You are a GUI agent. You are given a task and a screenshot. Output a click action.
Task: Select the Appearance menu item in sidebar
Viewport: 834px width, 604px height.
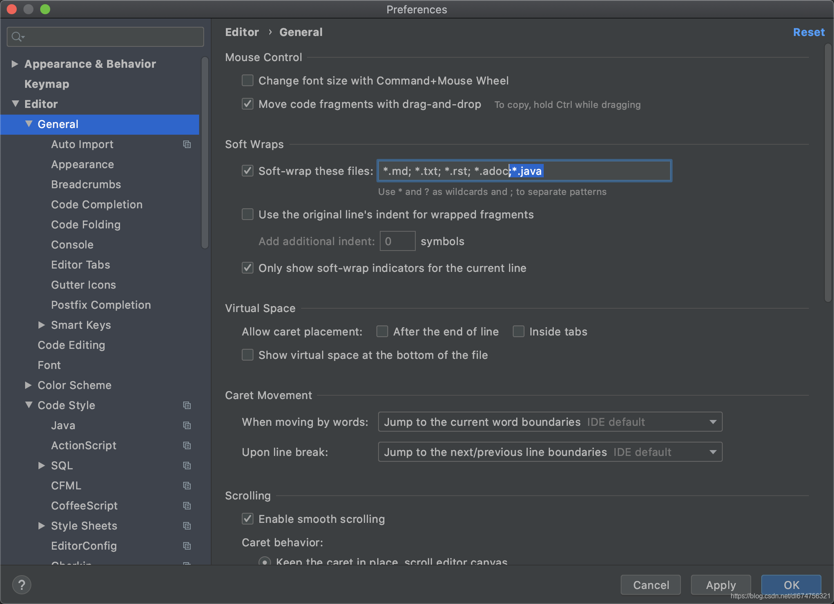coord(82,164)
